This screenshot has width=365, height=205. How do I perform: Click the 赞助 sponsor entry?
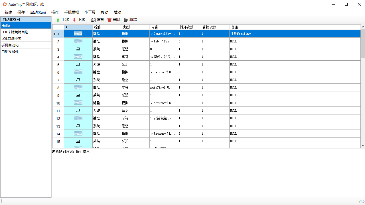tap(117, 12)
